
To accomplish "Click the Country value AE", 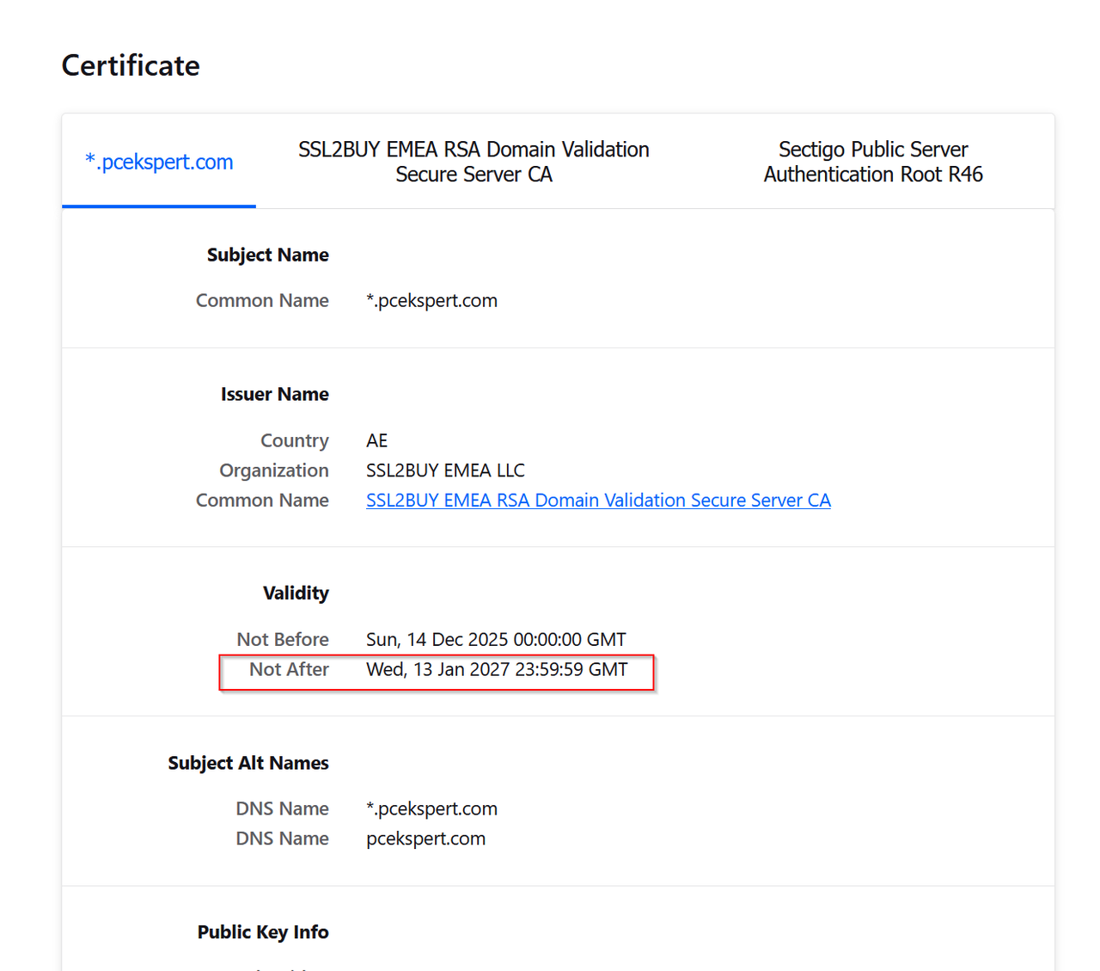I will [x=376, y=440].
